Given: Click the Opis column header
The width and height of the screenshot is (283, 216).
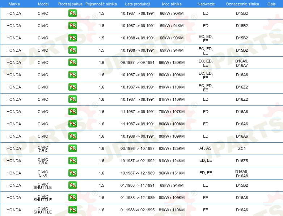Looking at the screenshot, I should coord(271,4).
